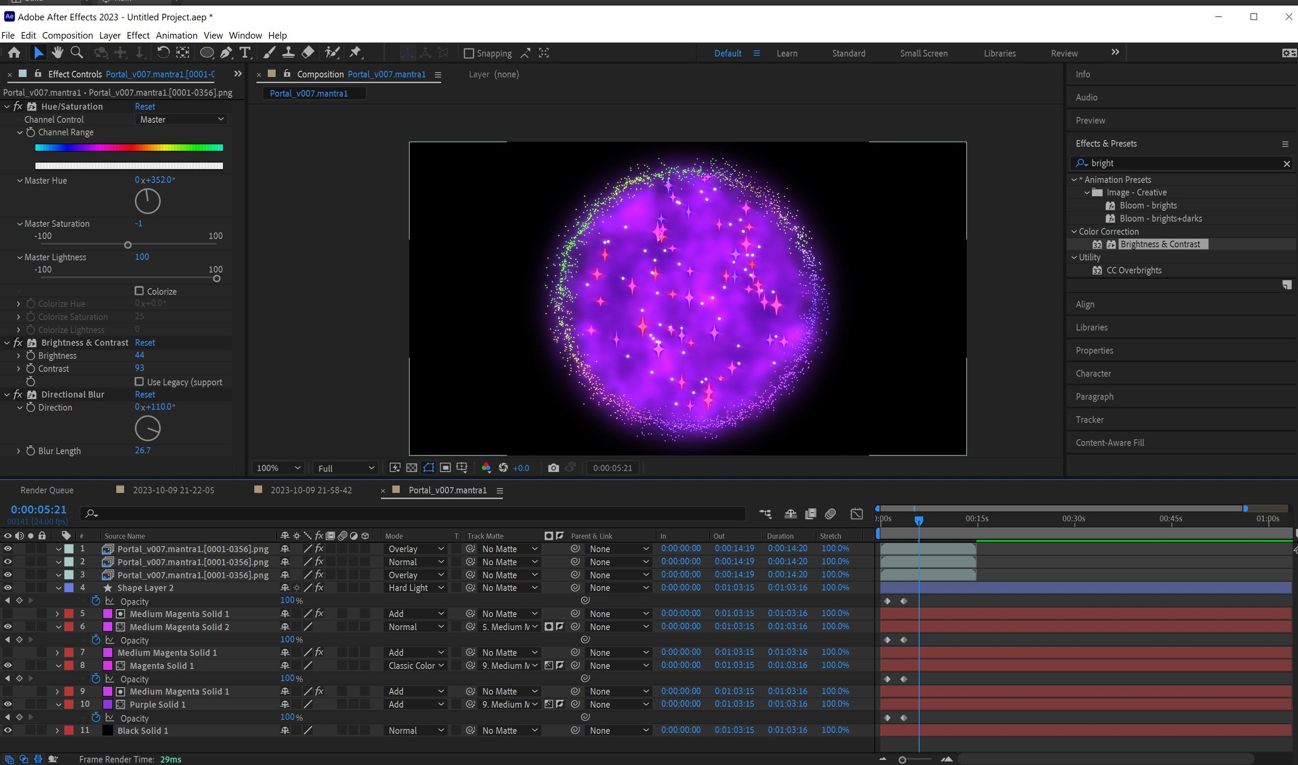The height and width of the screenshot is (765, 1298).
Task: Take a snapshot with camera icon
Action: 553,468
